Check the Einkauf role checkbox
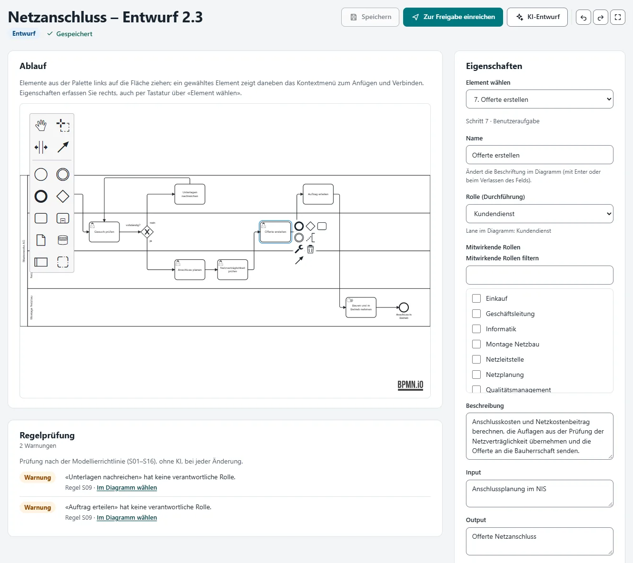This screenshot has height=563, width=633. click(x=476, y=298)
